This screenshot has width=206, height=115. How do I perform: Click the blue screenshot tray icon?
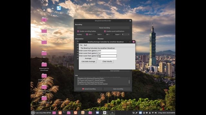point(140,113)
